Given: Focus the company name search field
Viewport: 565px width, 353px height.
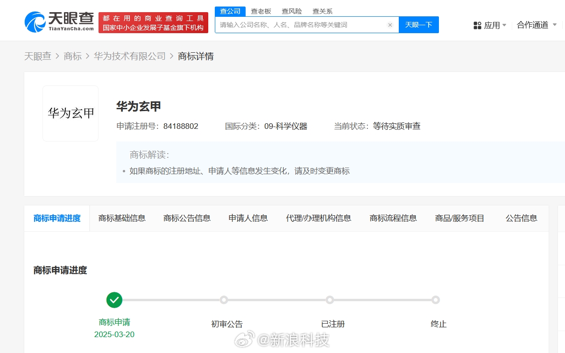Looking at the screenshot, I should (301, 25).
